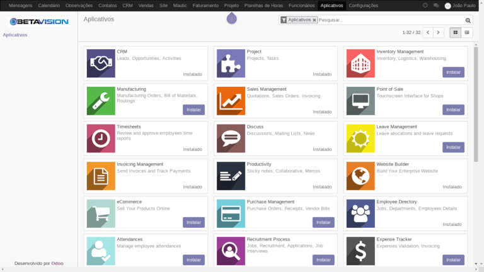Viewport: 484px width, 272px height.
Task: Switch to kanban grid view
Action: pos(455,32)
